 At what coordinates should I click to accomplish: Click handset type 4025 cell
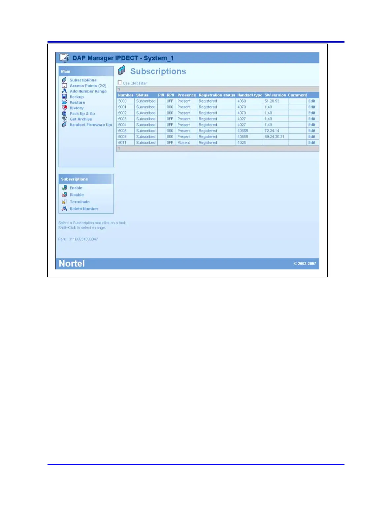(x=249, y=143)
